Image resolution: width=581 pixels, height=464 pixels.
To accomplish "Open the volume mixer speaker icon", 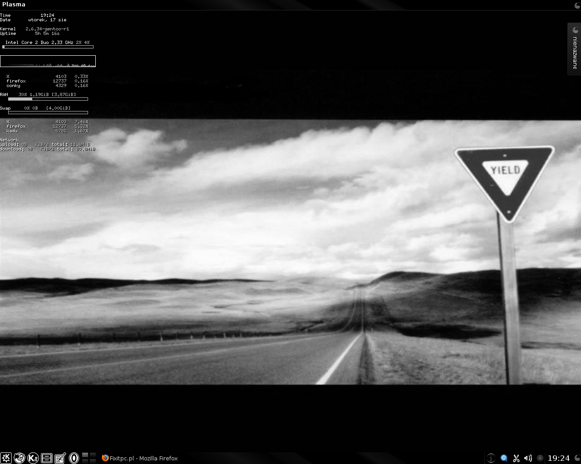I will point(528,458).
